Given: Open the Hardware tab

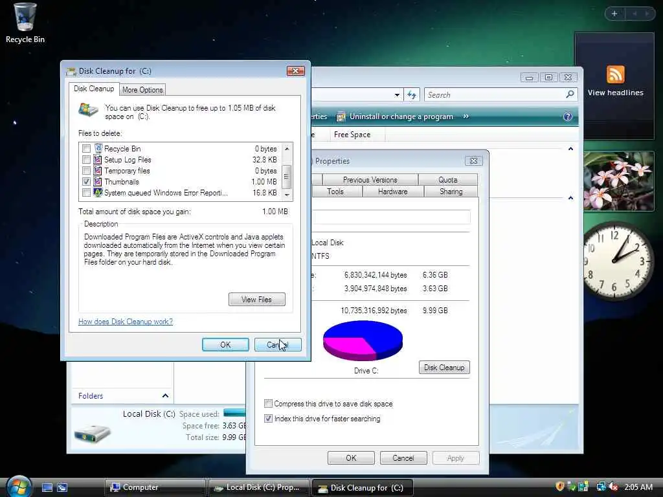Looking at the screenshot, I should [393, 192].
